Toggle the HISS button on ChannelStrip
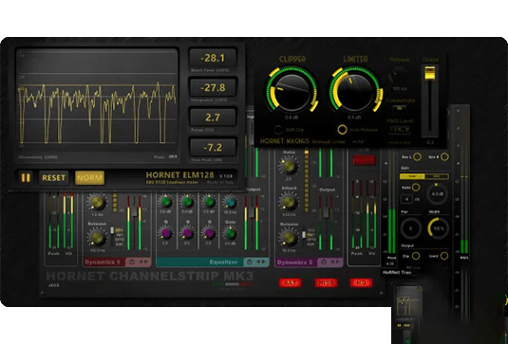 [x=326, y=283]
